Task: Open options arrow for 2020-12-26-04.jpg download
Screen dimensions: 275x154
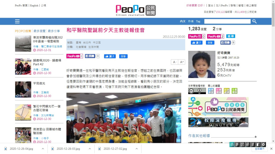Action: pyautogui.click(x=43, y=149)
